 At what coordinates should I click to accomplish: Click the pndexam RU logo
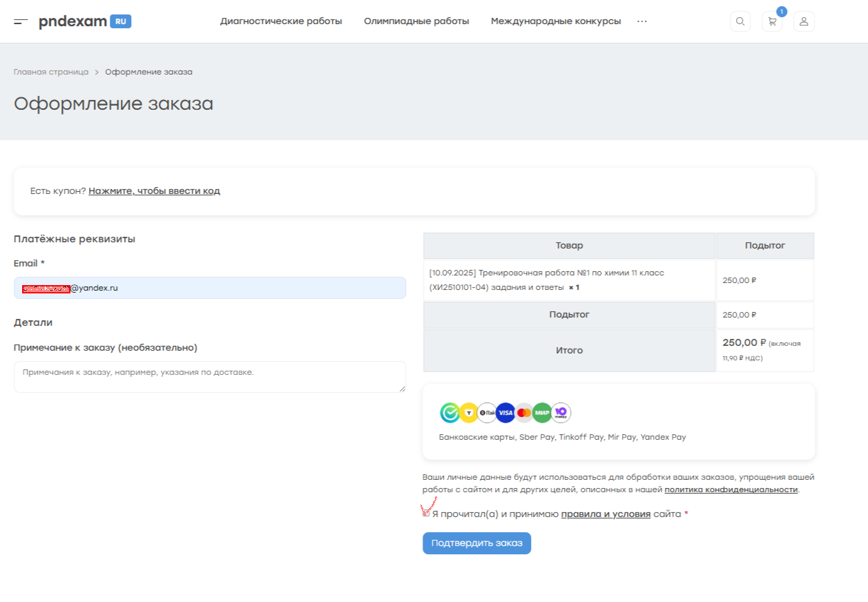tap(84, 21)
